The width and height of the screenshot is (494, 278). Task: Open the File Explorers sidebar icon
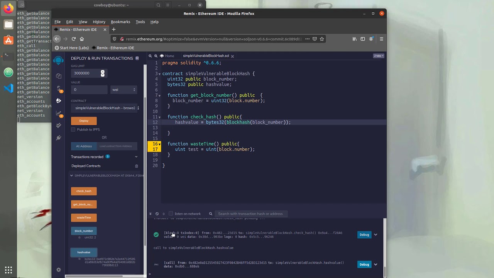pyautogui.click(x=59, y=76)
